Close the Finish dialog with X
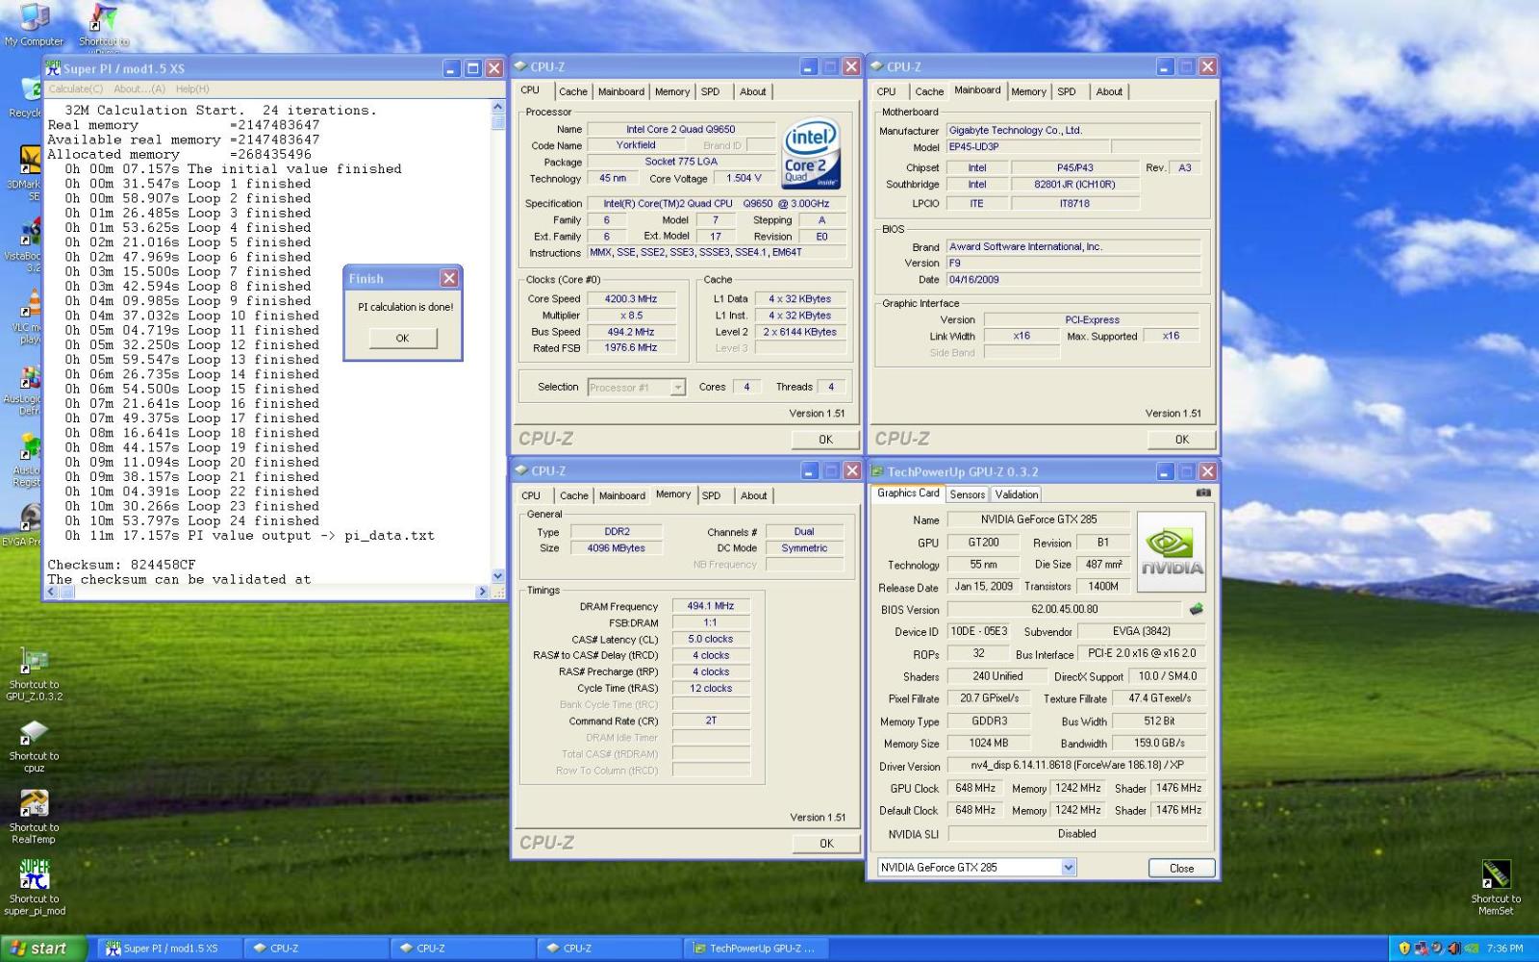The height and width of the screenshot is (962, 1539). [x=449, y=278]
